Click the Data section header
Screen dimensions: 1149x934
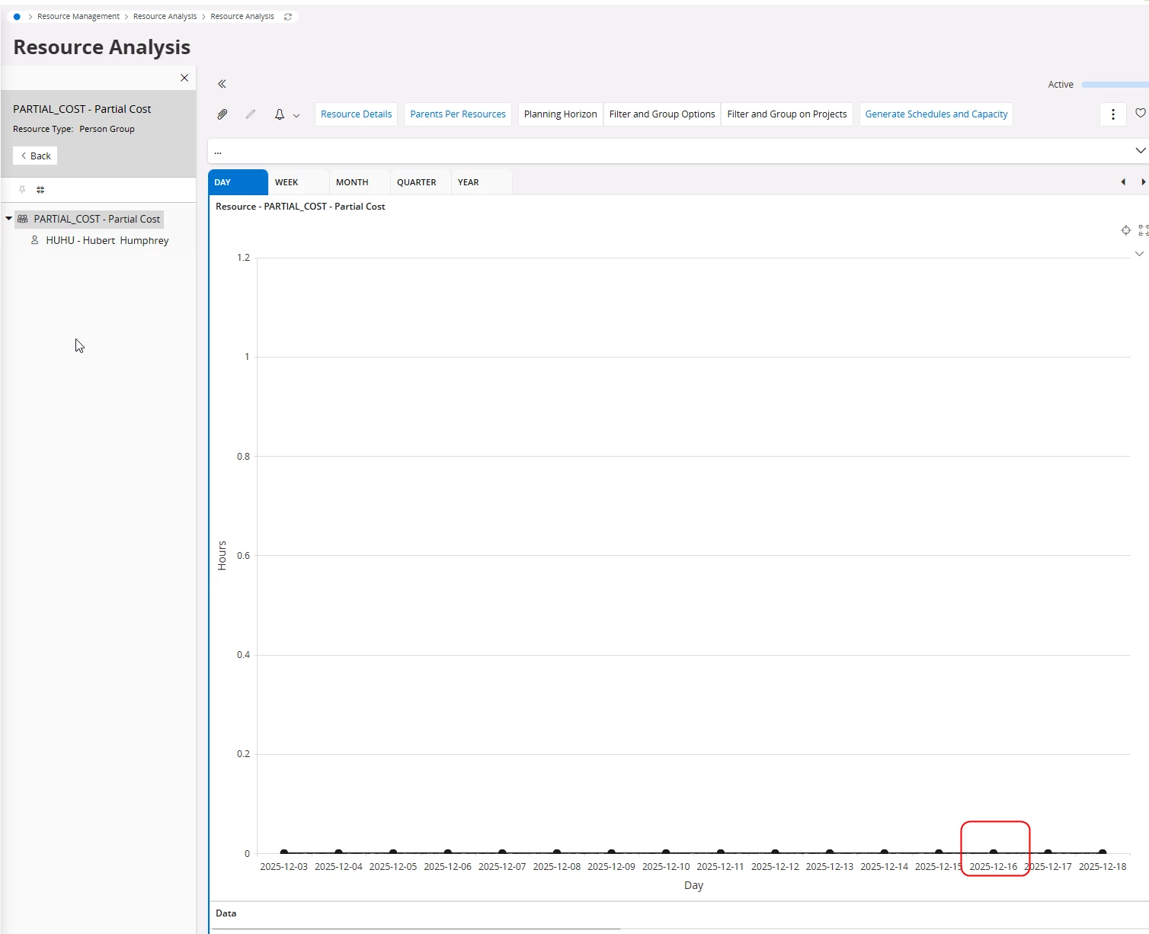(226, 913)
